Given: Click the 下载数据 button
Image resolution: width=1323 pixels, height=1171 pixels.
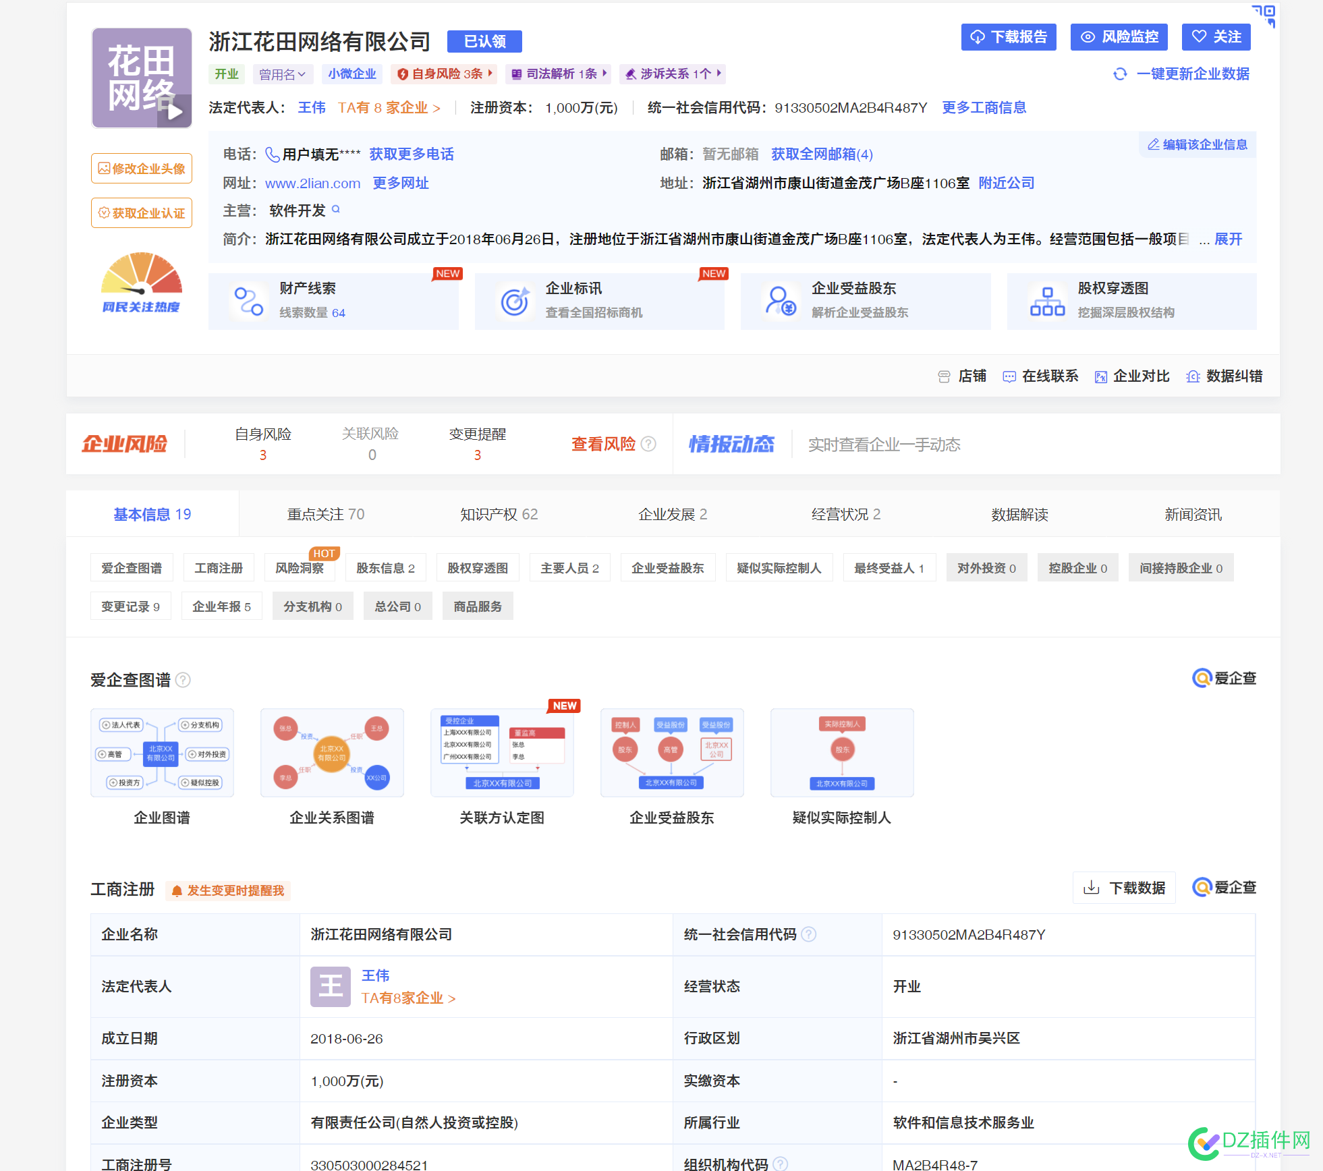Looking at the screenshot, I should (x=1125, y=888).
